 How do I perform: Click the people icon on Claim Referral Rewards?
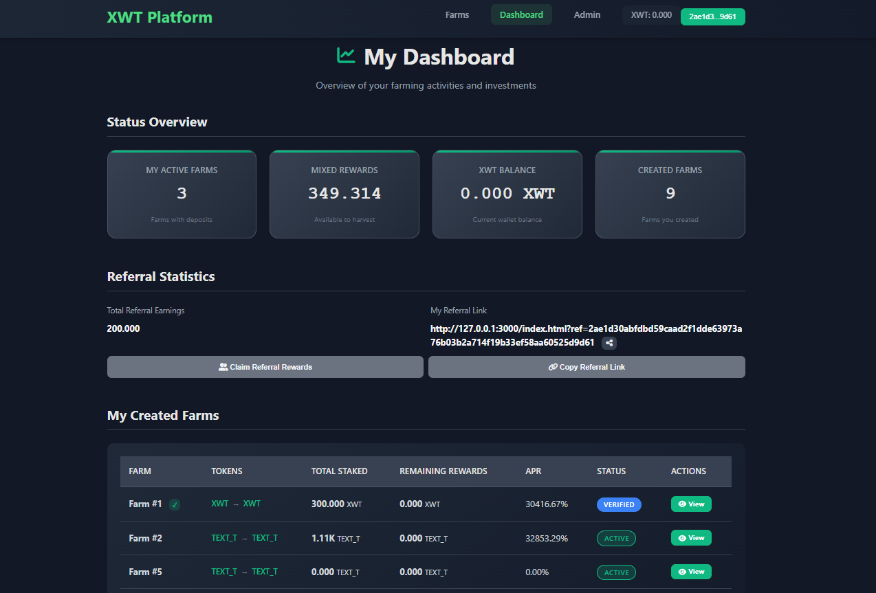(x=223, y=366)
